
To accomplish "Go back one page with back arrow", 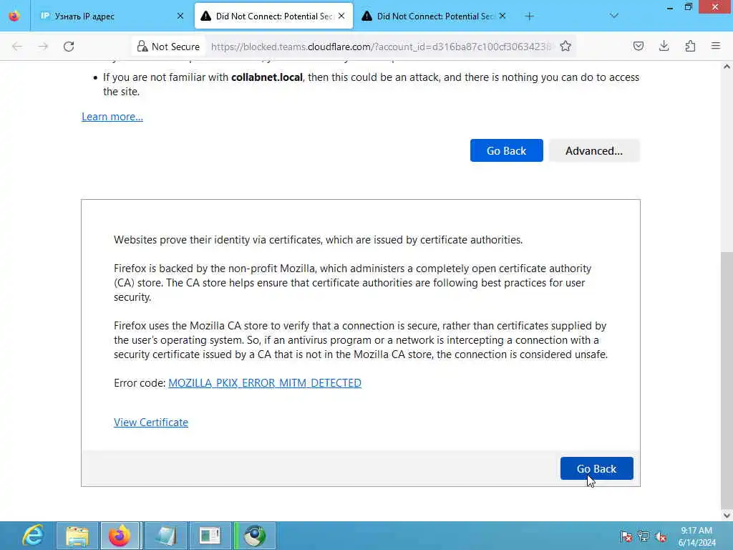I will coord(17,47).
